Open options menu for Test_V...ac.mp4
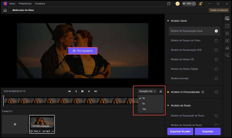232x138 pixels. click(53, 131)
